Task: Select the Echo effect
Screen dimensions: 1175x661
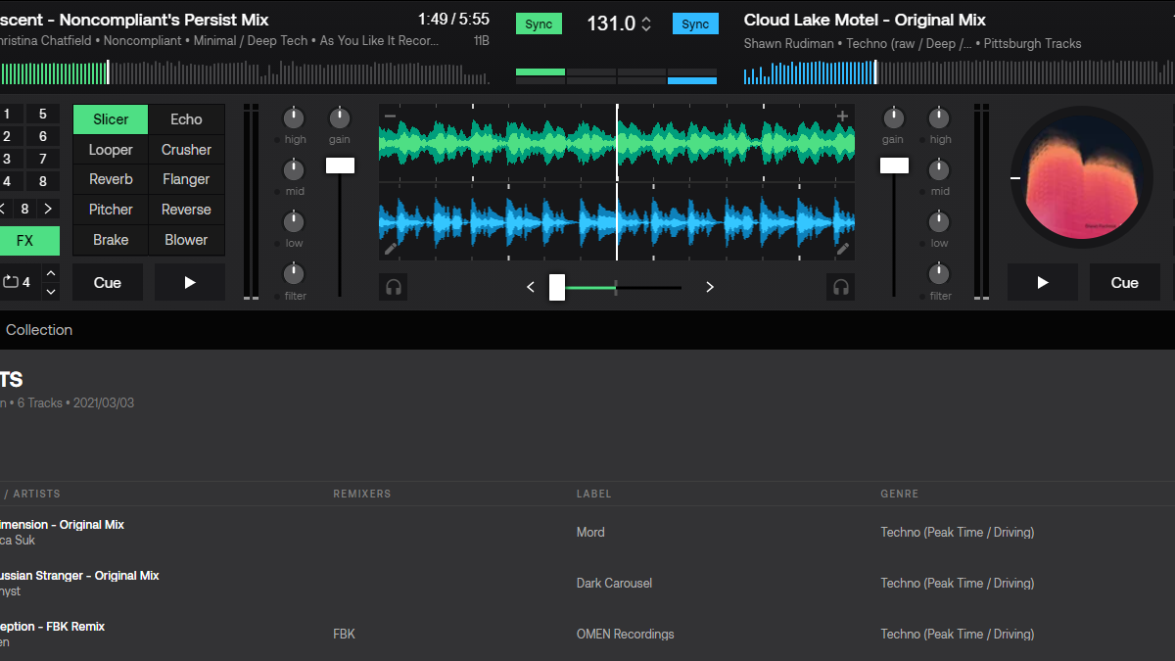Action: (186, 119)
